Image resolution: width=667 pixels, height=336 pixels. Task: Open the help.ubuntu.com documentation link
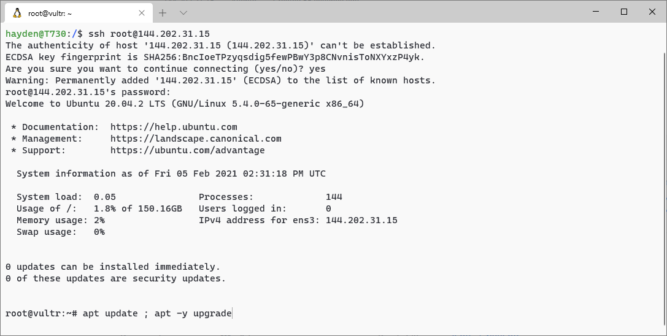tap(174, 127)
